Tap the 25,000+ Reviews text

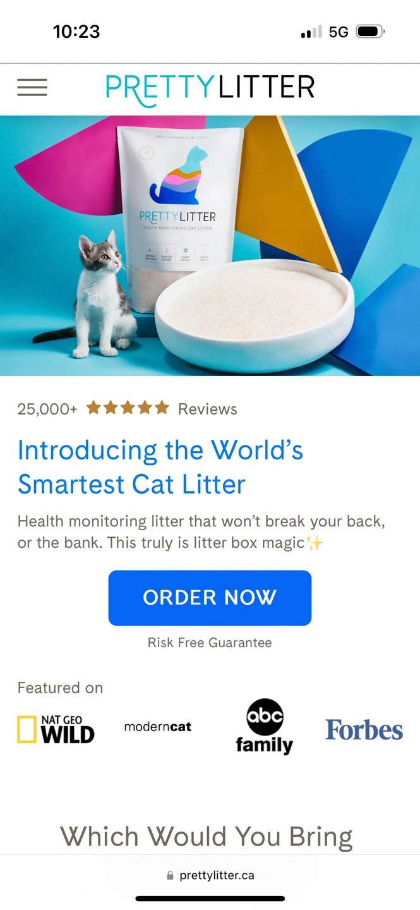[x=128, y=409]
